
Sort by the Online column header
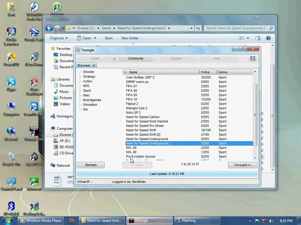pos(208,72)
